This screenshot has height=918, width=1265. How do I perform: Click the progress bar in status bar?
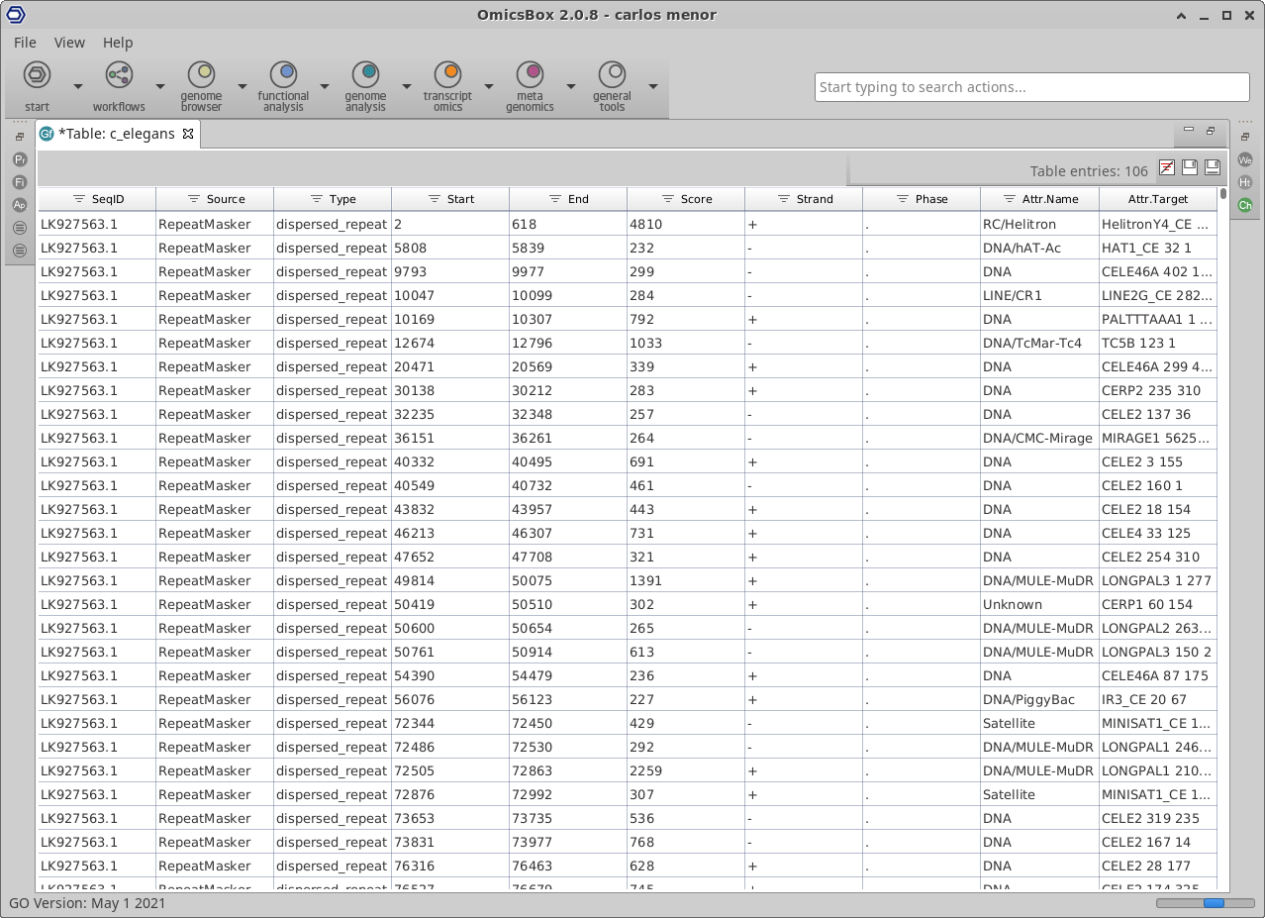click(1204, 903)
